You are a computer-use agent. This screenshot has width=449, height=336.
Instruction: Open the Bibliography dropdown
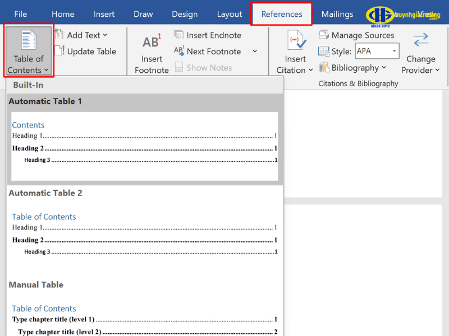click(x=353, y=68)
